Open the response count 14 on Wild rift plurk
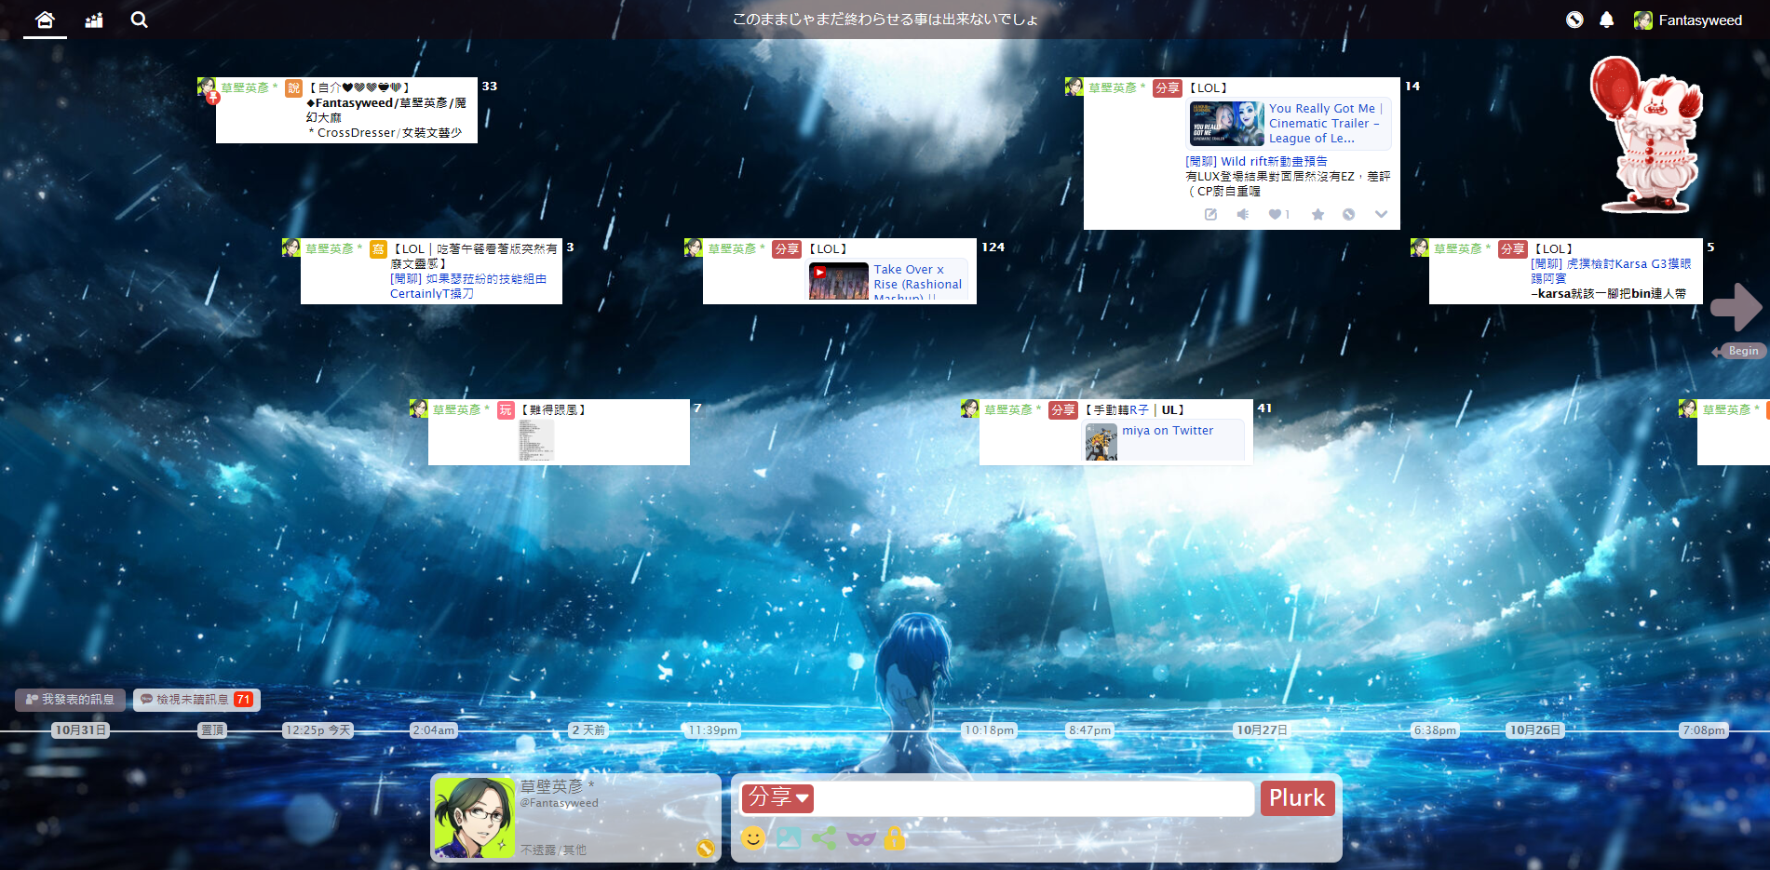Viewport: 1770px width, 870px height. [x=1412, y=86]
